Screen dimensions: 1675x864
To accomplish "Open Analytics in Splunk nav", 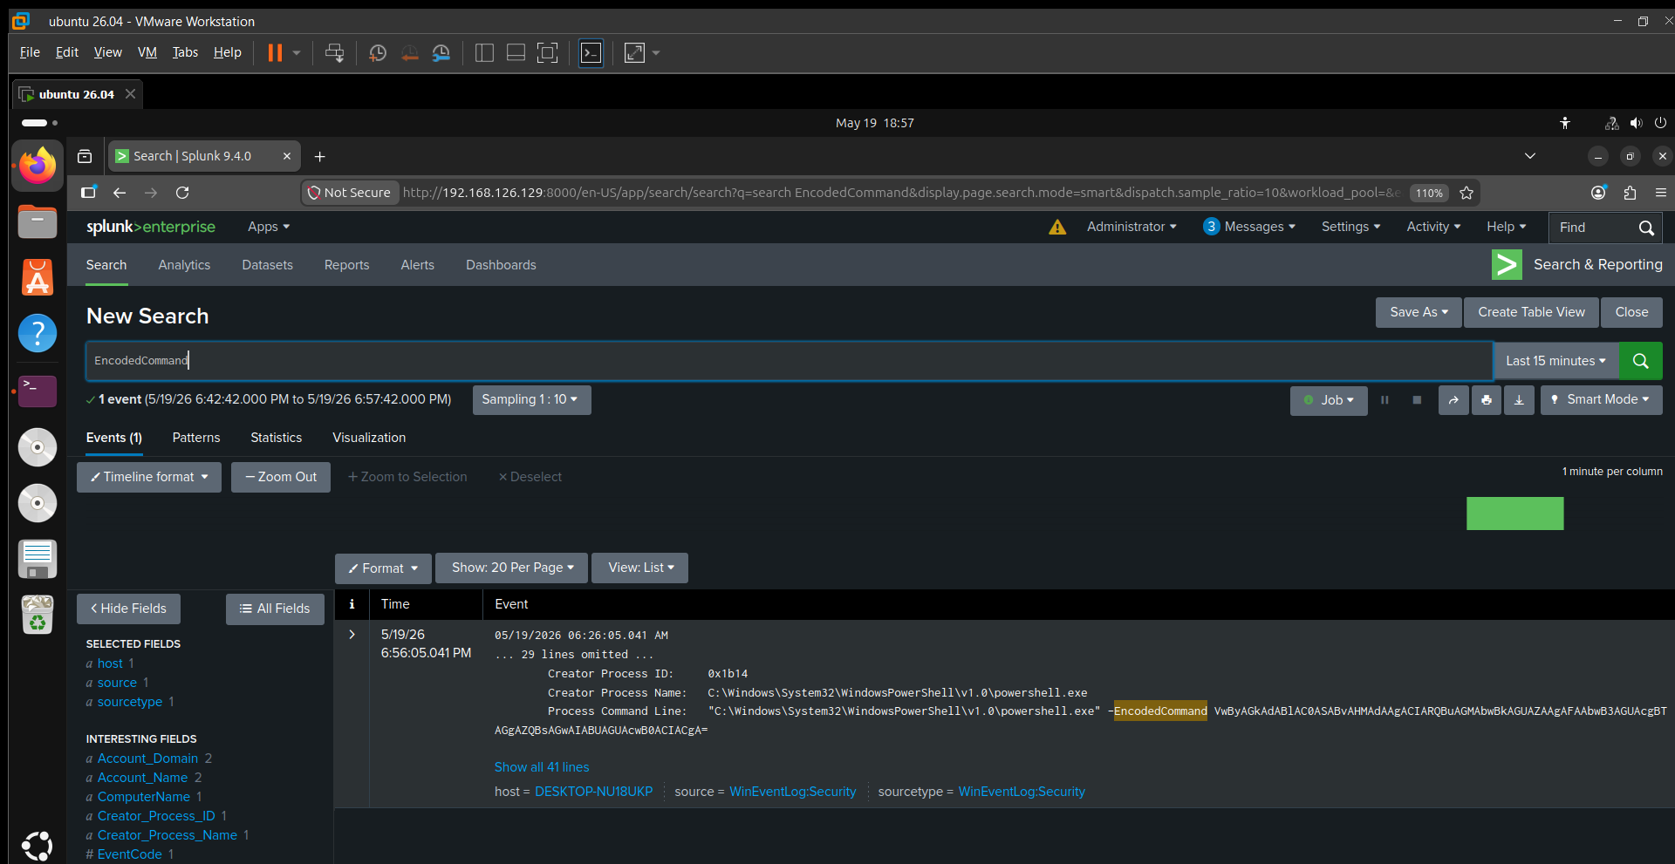I will click(184, 265).
